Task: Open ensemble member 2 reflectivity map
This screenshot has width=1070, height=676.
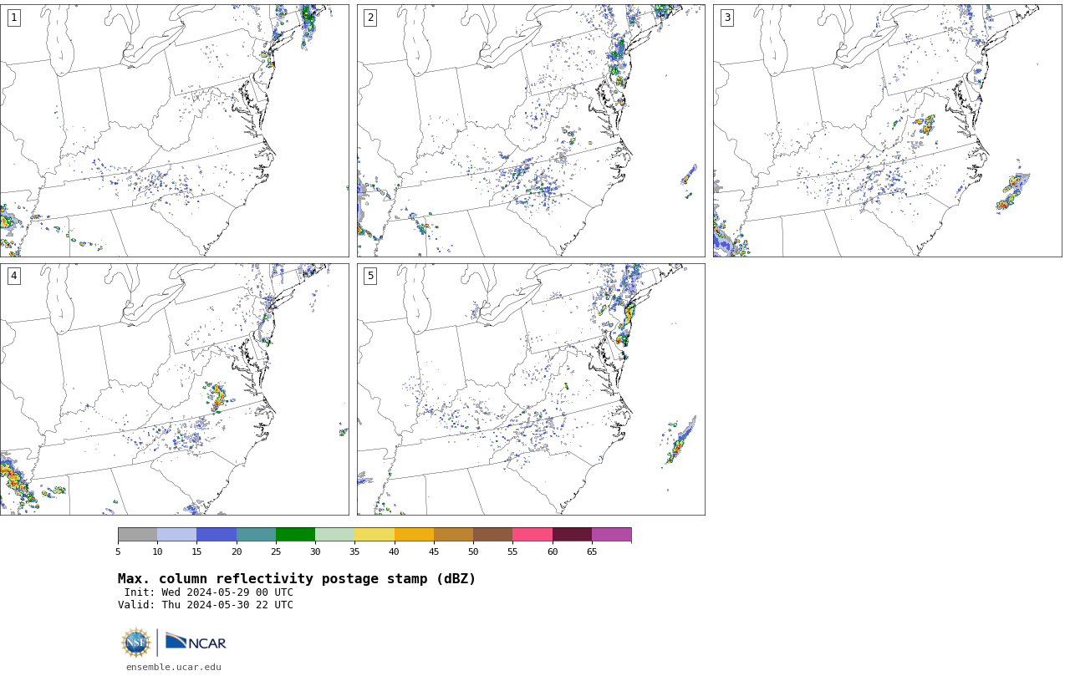Action: [x=531, y=130]
